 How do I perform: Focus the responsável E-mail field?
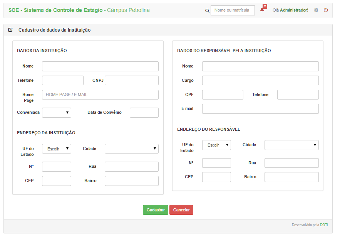point(260,109)
